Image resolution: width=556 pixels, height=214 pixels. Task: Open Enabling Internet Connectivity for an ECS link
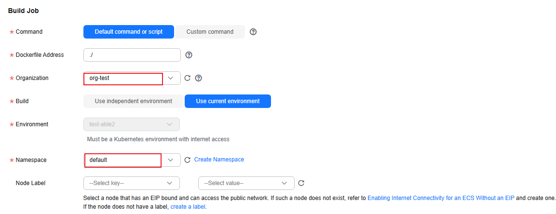coord(441,198)
